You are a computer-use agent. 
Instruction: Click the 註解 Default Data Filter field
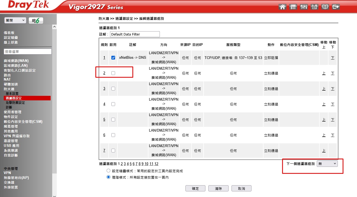135,34
